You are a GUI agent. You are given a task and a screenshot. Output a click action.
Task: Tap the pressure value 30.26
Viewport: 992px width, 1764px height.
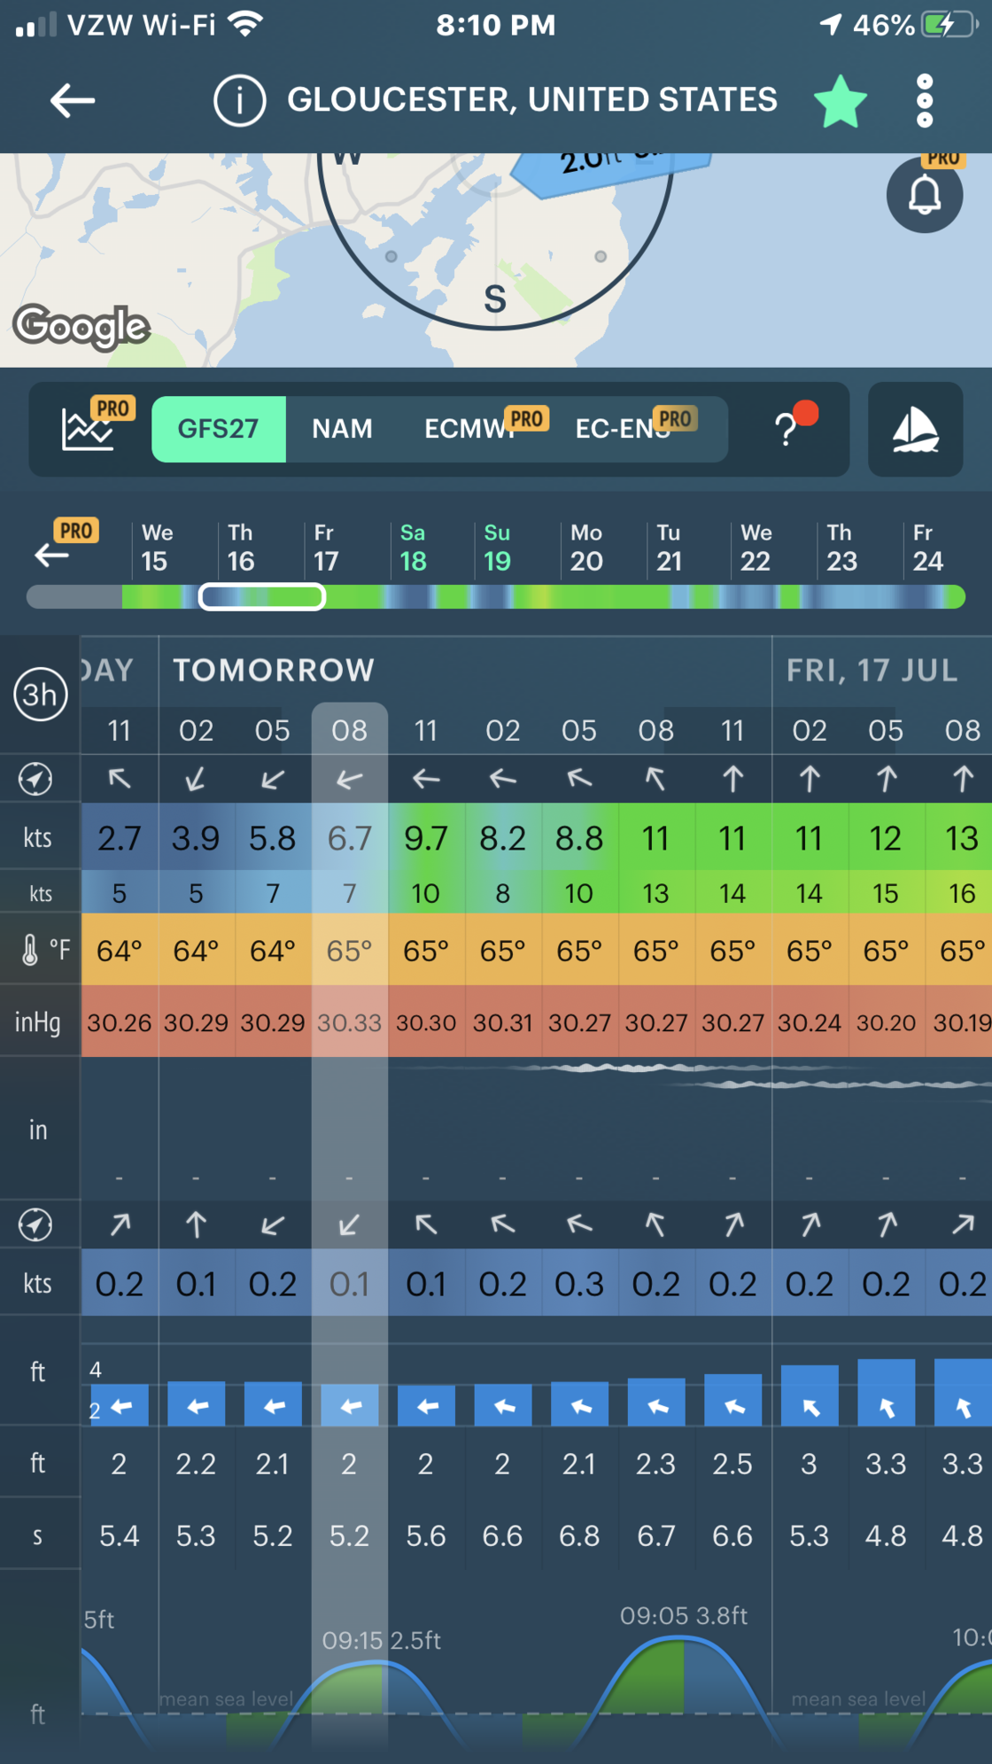(120, 1022)
